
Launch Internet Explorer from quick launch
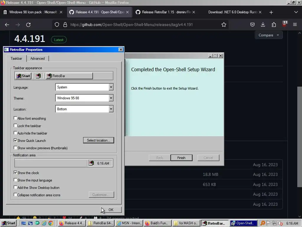point(44,223)
